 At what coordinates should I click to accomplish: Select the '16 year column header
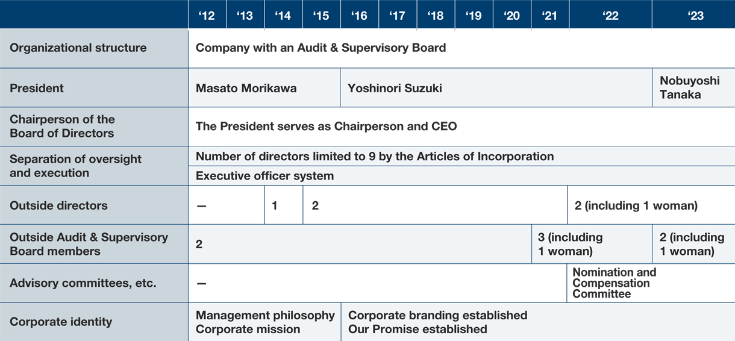coord(360,15)
